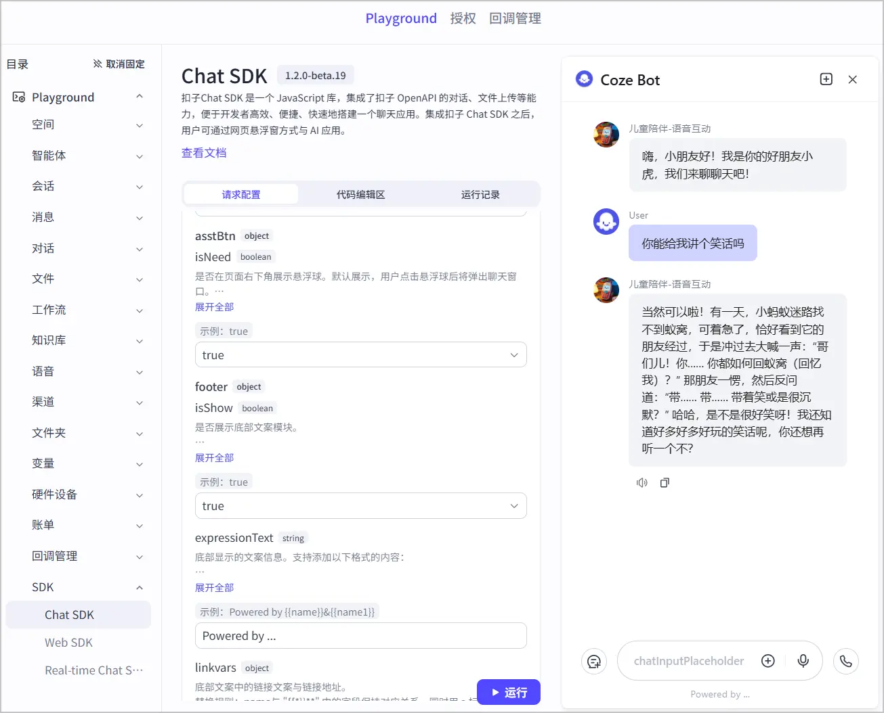Click the Powered by footer text in chat
The height and width of the screenshot is (713, 884).
pos(720,694)
